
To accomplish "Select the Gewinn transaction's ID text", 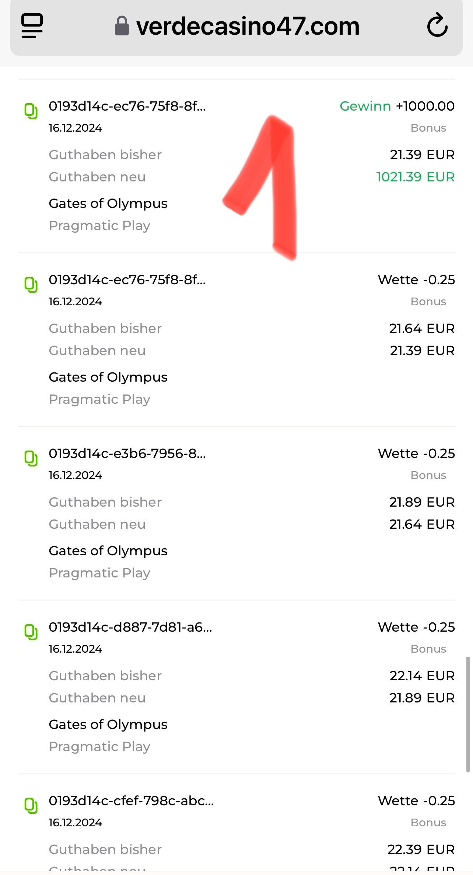I will pos(127,106).
